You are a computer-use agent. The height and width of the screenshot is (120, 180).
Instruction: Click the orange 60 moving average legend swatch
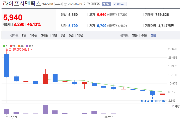point(19,46)
